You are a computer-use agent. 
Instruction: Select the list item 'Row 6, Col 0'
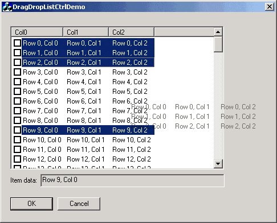click(x=40, y=101)
